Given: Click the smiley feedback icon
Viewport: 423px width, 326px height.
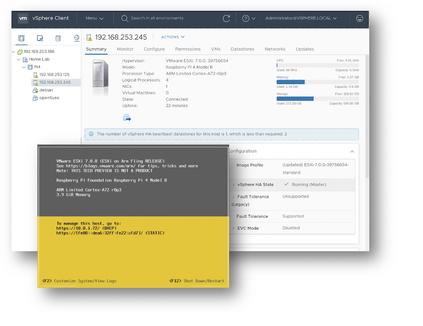Looking at the screenshot, I should pyautogui.click(x=360, y=18).
